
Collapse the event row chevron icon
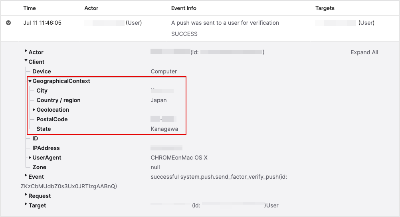pyautogui.click(x=8, y=23)
